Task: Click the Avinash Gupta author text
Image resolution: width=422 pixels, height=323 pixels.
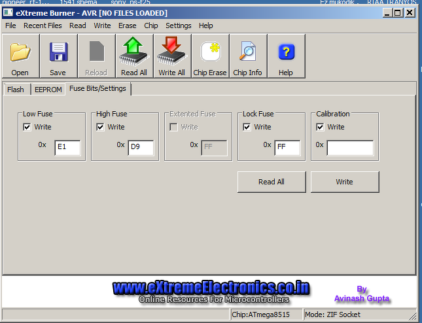Action: 361,298
